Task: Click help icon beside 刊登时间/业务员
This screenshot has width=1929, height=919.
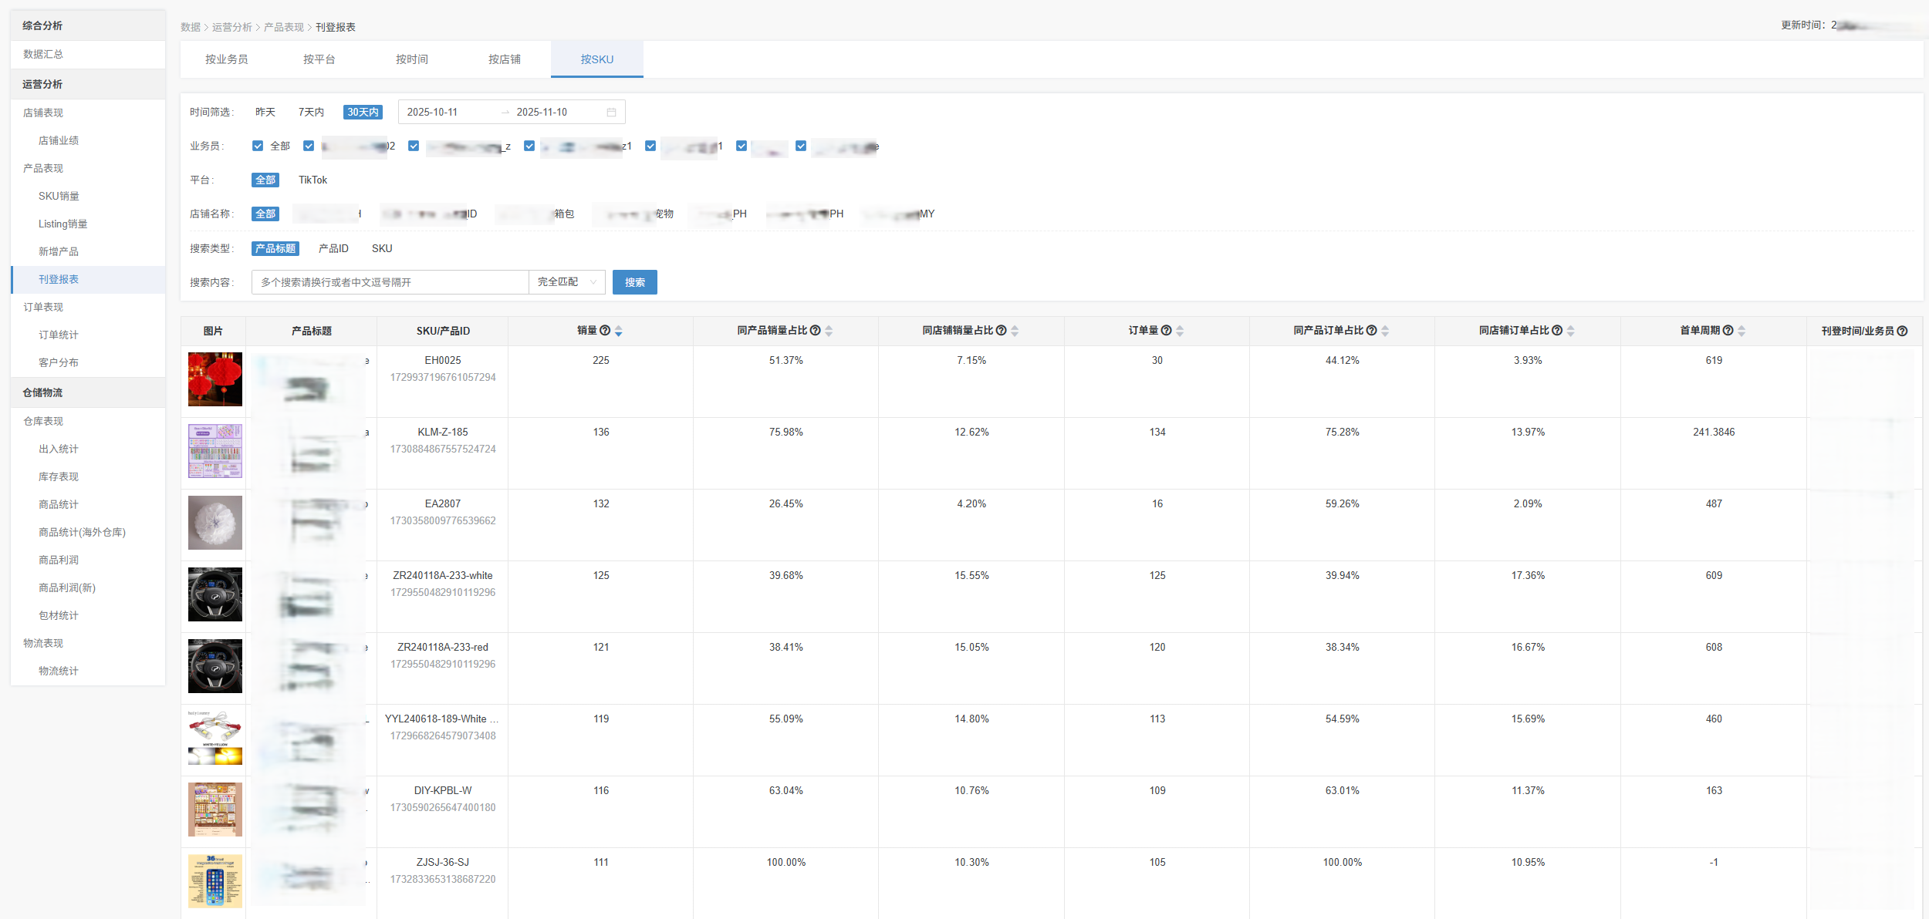Action: [1902, 331]
